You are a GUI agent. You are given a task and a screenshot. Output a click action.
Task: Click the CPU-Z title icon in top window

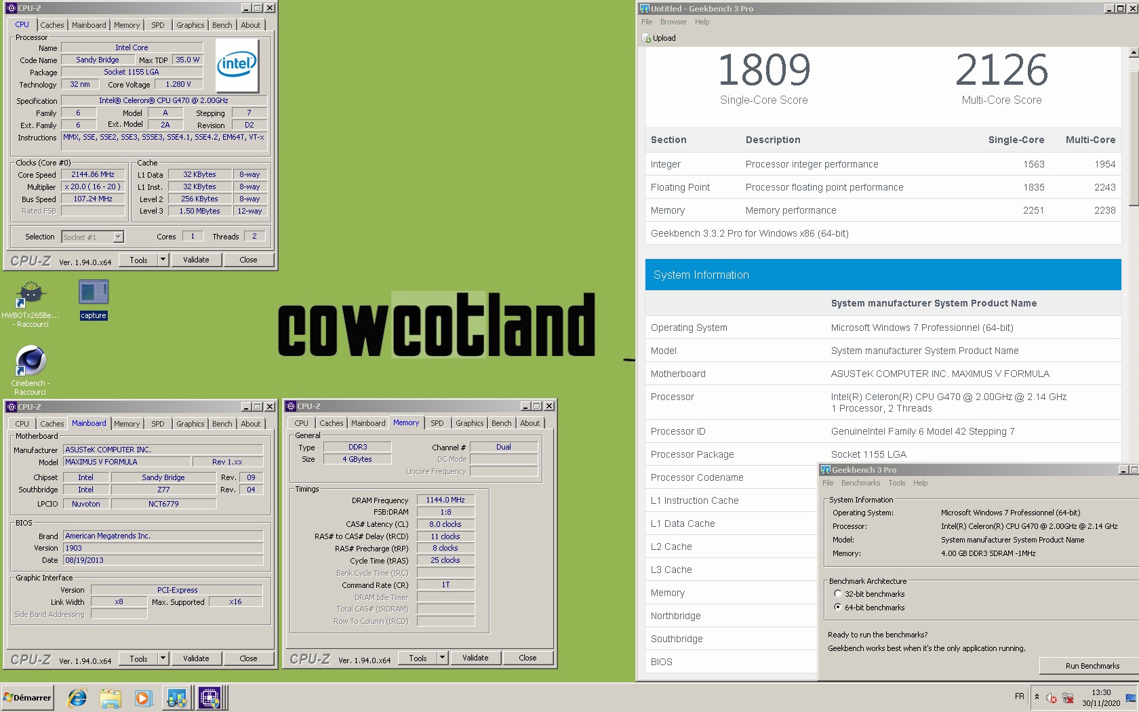click(x=12, y=8)
